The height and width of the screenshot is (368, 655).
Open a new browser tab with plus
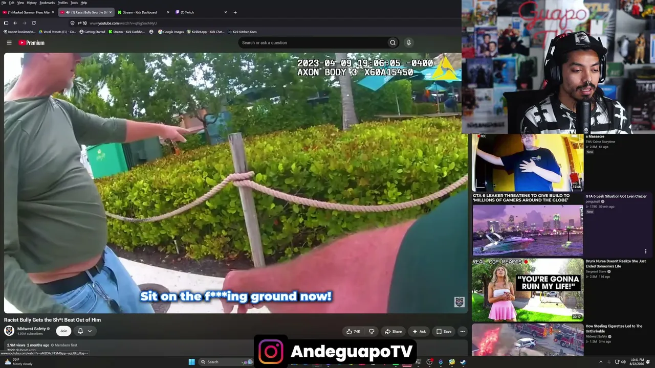[x=235, y=12]
